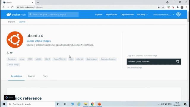Viewport: 190px width, 107px height.
Task: Click the volume speaker tray icon
Action: pyautogui.click(x=162, y=104)
